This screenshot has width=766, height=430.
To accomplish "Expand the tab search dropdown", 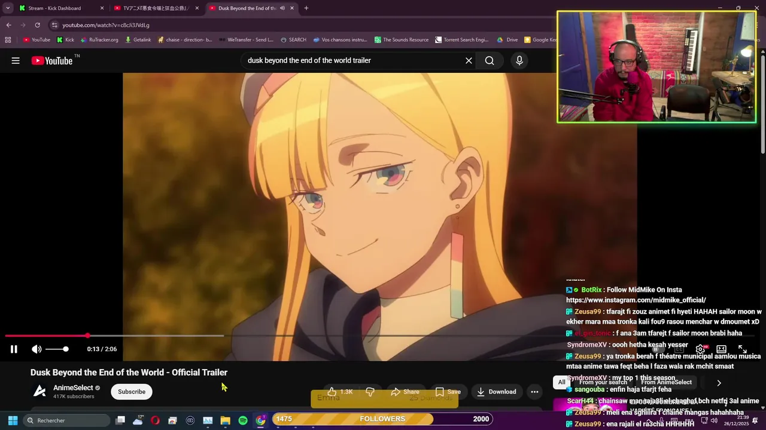I will pos(8,8).
